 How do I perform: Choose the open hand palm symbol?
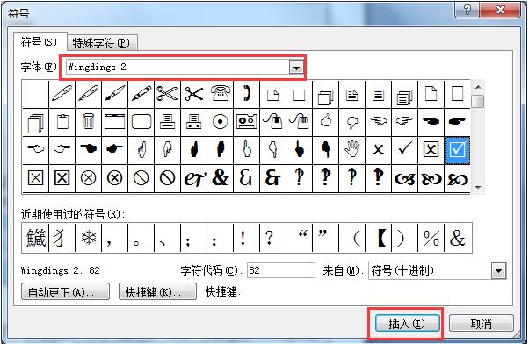point(351,150)
